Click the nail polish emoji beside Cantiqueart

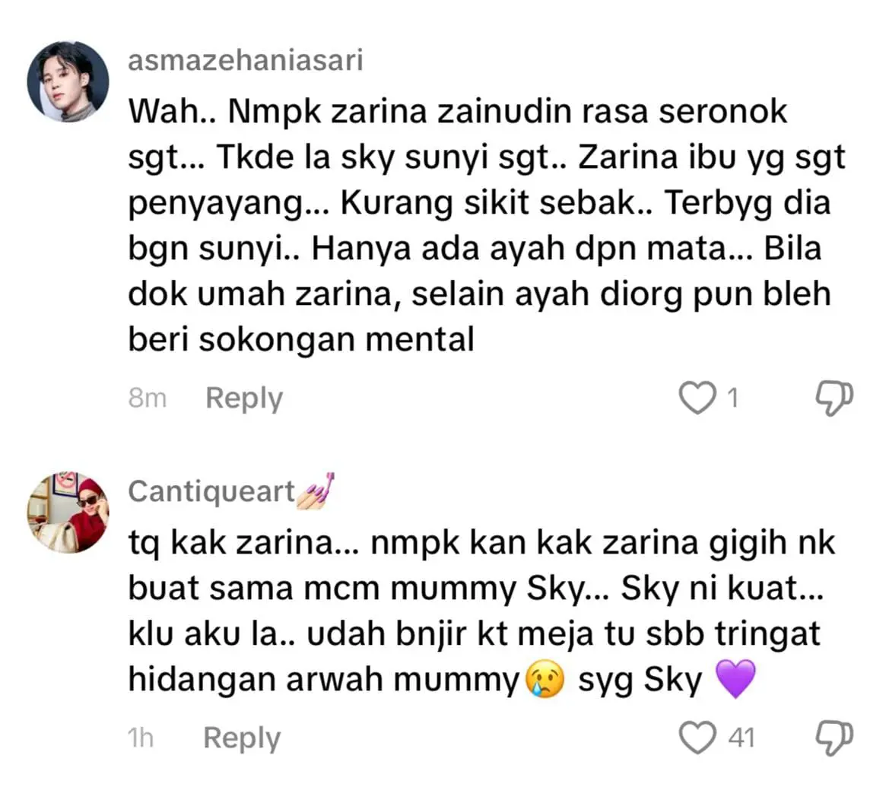coord(316,491)
